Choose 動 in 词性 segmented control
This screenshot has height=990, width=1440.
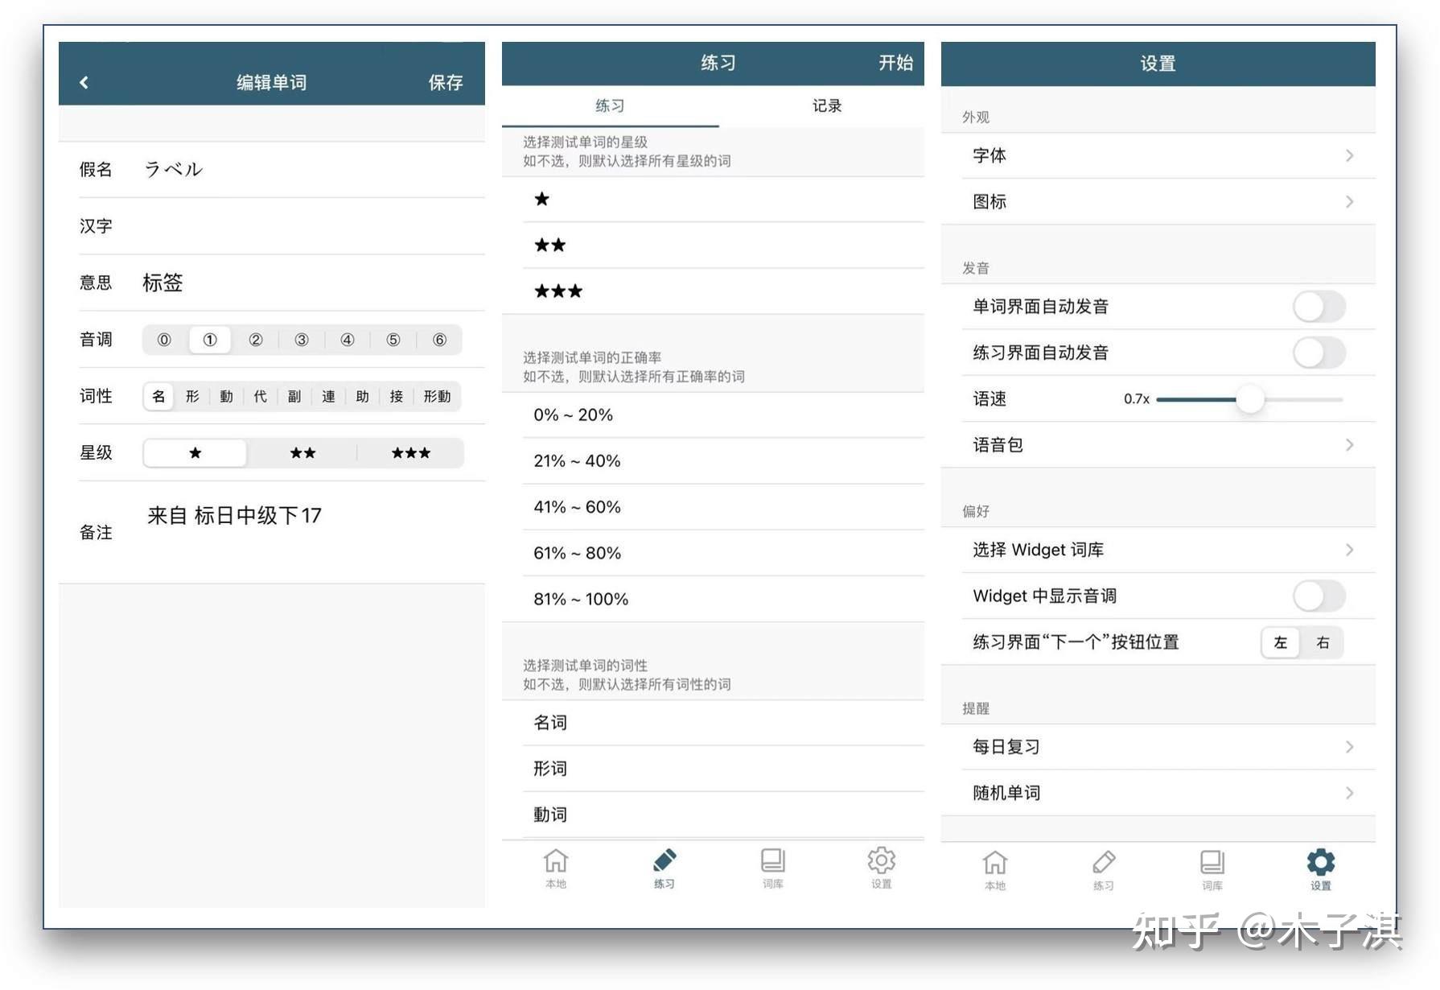(226, 396)
